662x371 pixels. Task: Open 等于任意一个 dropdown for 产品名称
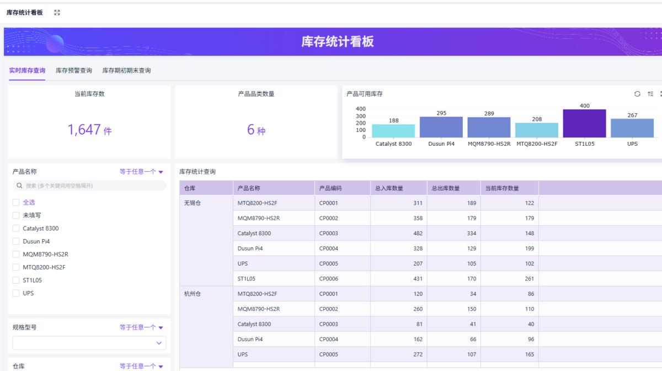(141, 172)
